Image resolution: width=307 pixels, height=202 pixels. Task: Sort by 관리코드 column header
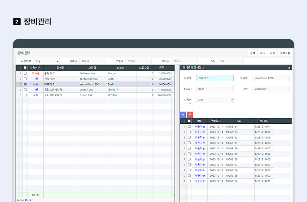264,121
